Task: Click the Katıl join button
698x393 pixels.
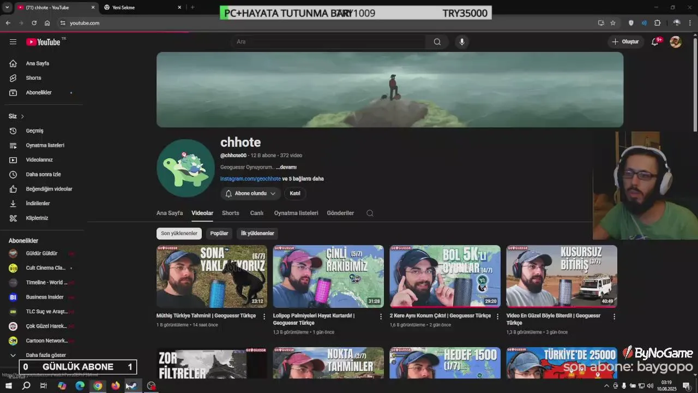Action: (x=295, y=194)
